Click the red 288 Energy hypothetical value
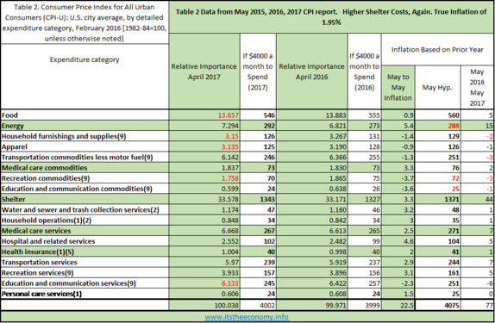495x323 pixels. pyautogui.click(x=454, y=126)
